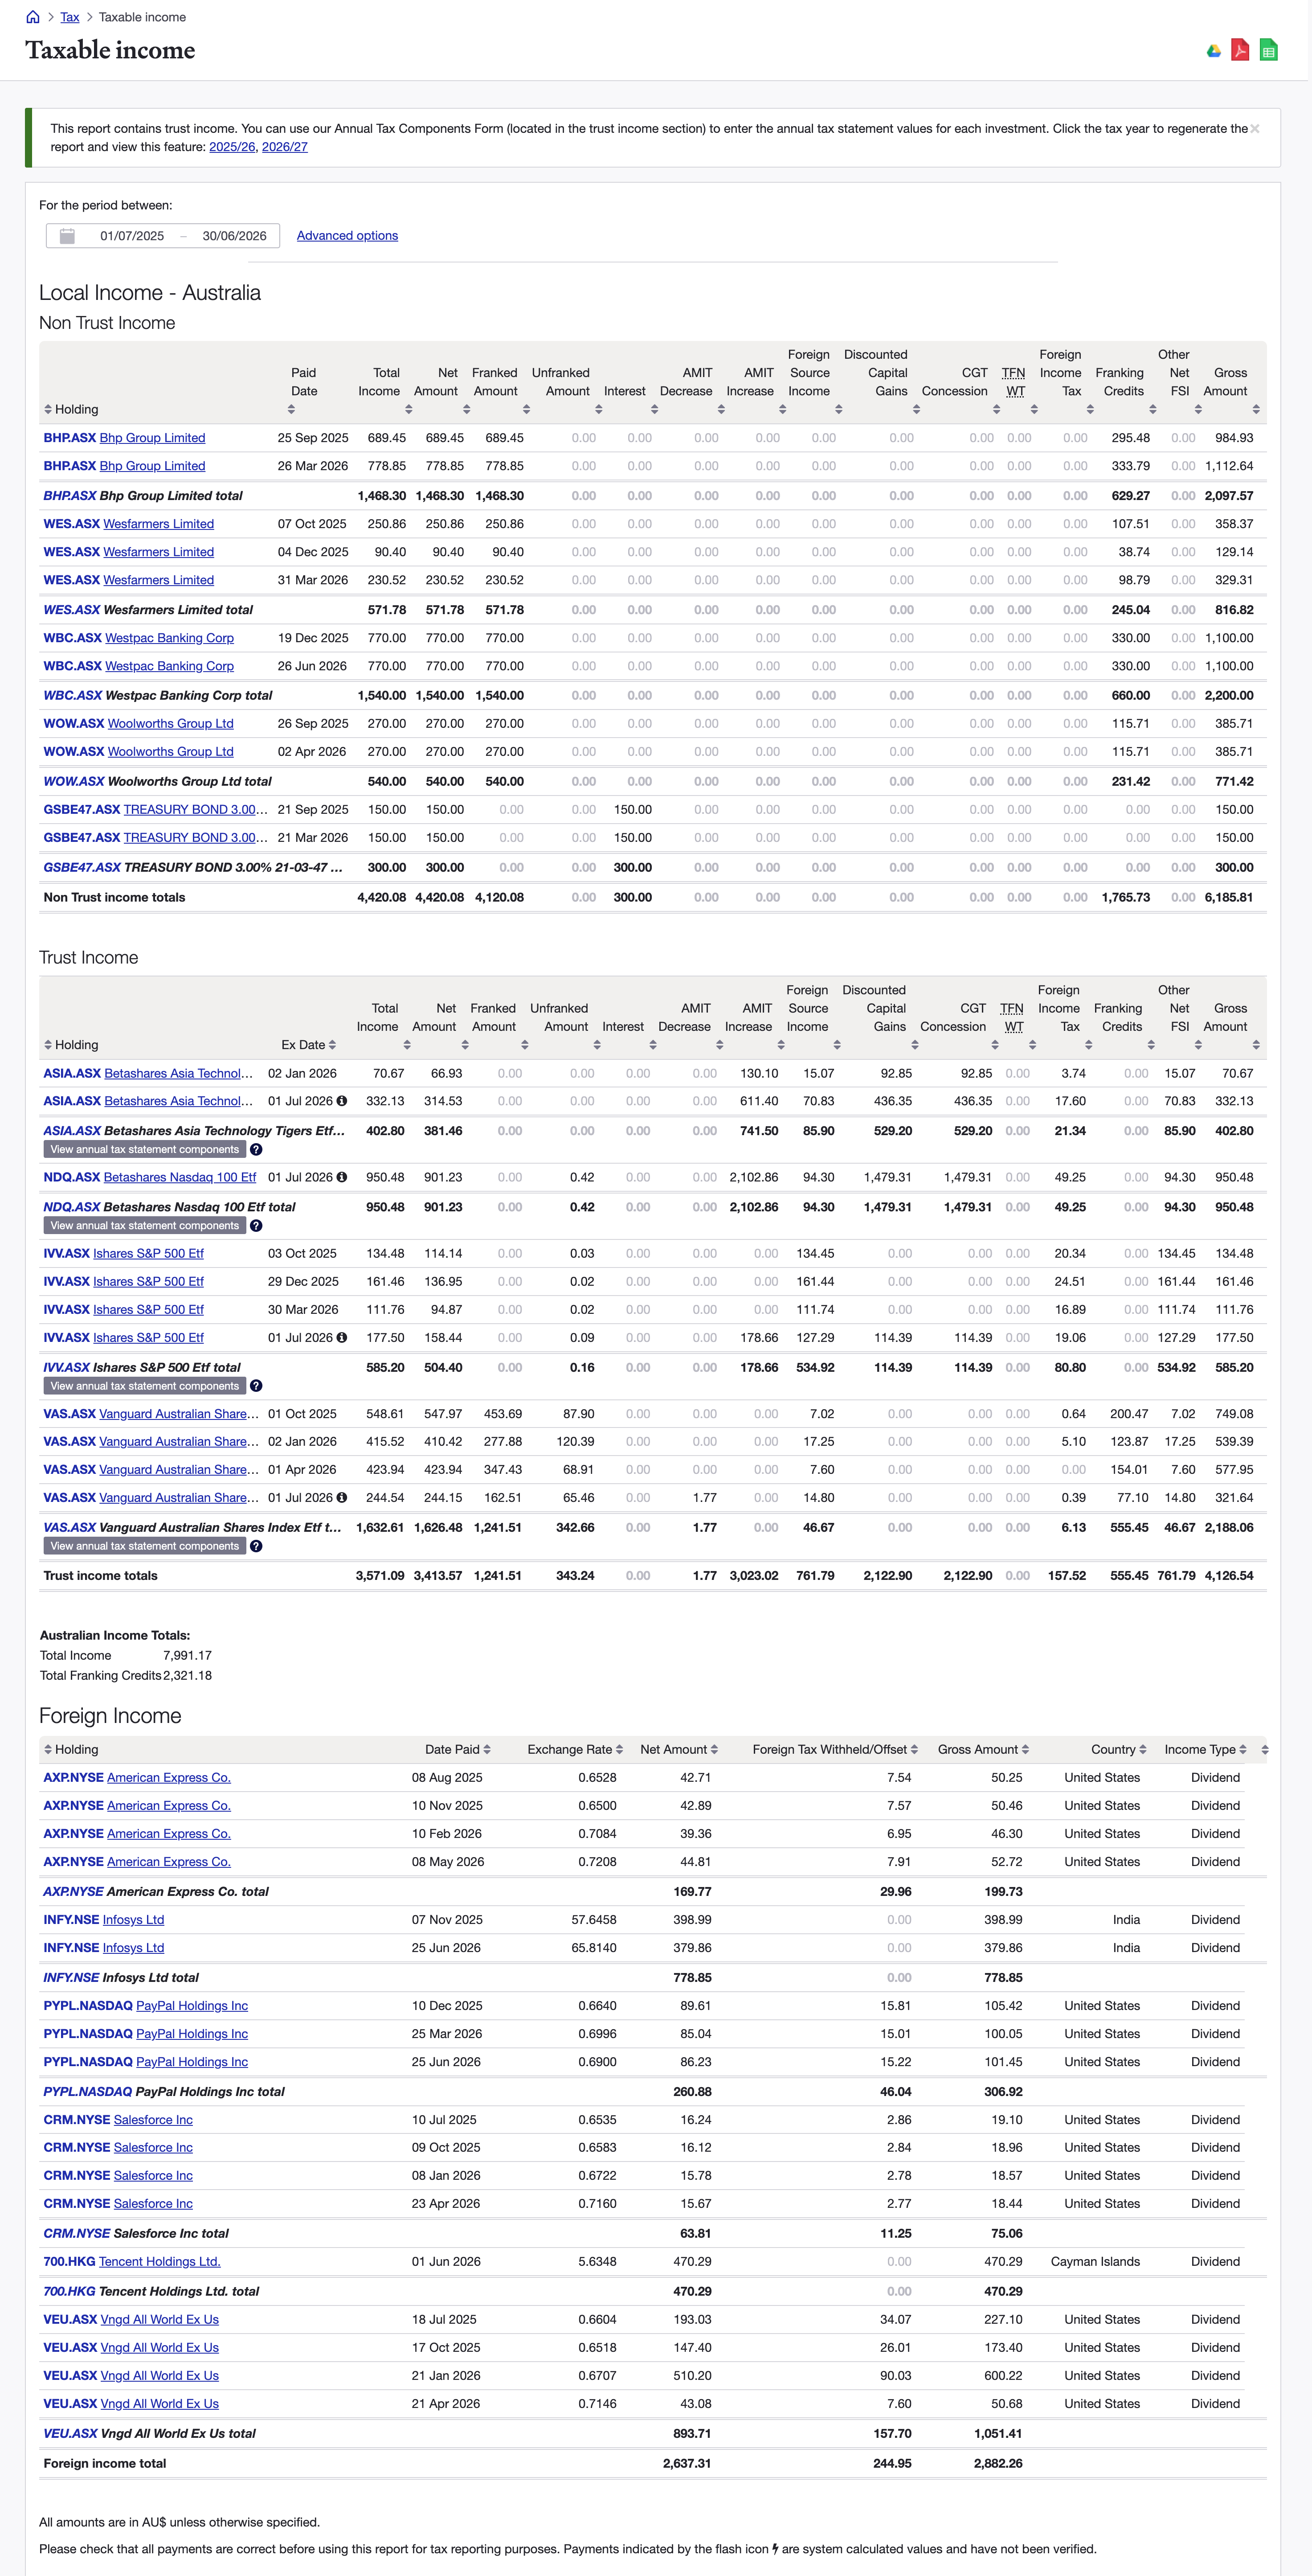Click the 01/07/2025 start date field

click(132, 236)
